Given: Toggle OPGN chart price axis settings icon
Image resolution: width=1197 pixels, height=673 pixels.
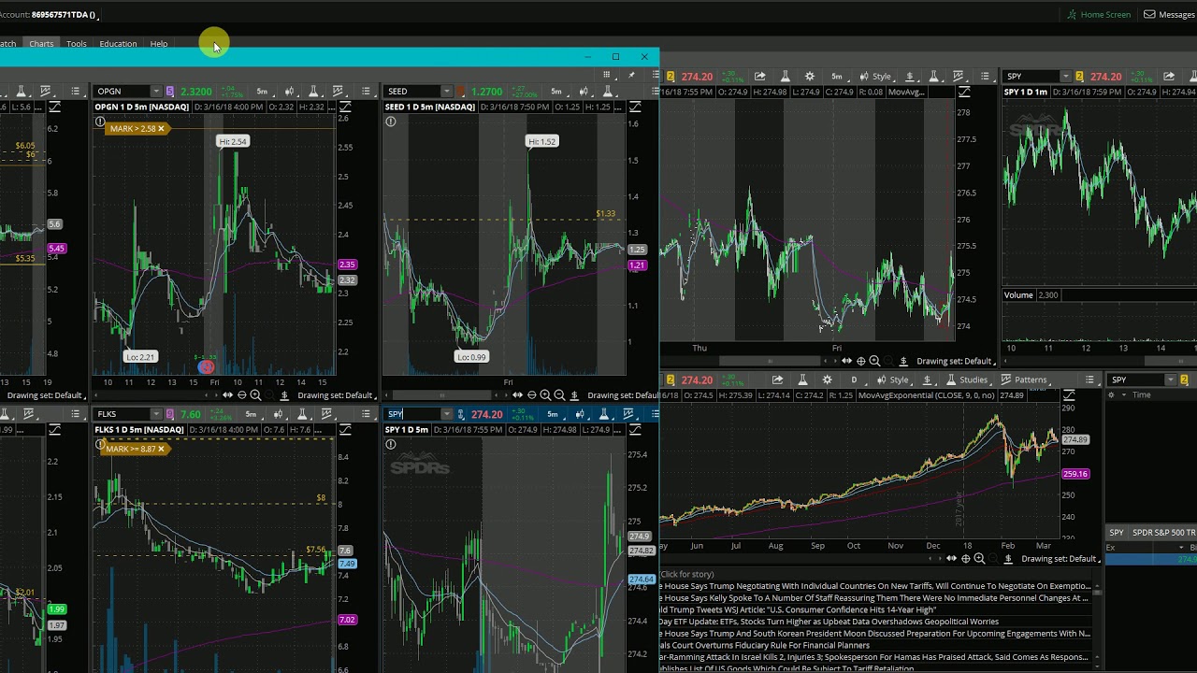Looking at the screenshot, I should coord(344,107).
